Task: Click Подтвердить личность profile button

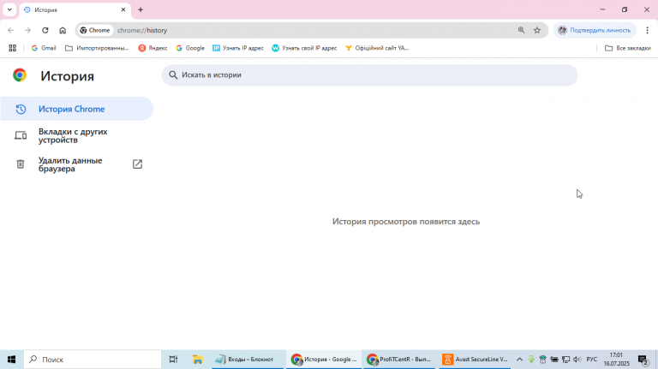Action: (x=595, y=30)
